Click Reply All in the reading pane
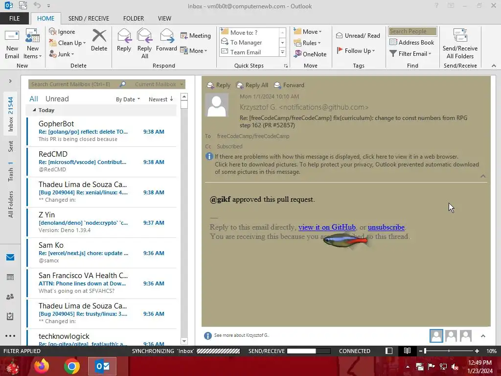 click(x=252, y=85)
